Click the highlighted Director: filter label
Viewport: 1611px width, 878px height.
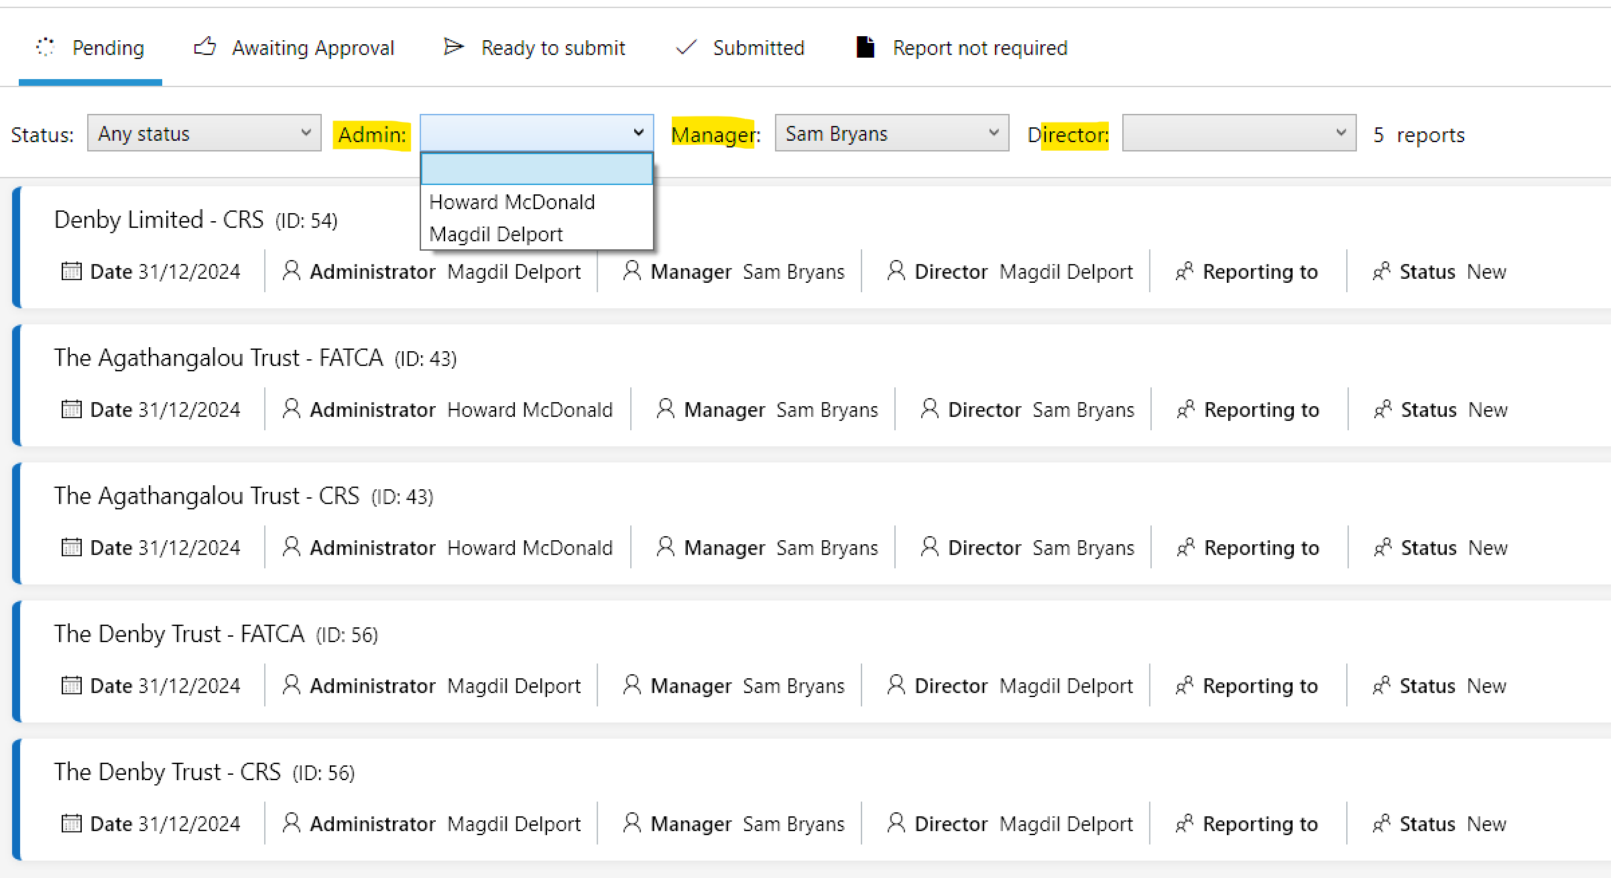1068,135
